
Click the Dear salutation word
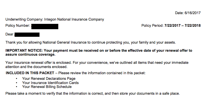click(9, 34)
